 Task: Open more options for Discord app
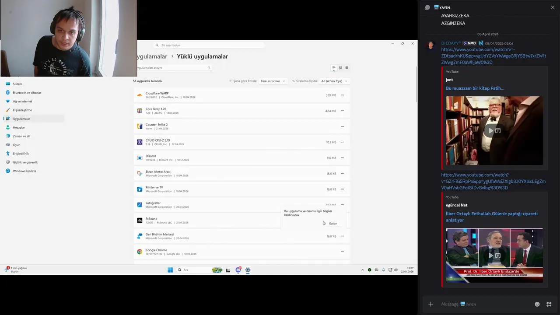pos(342,157)
